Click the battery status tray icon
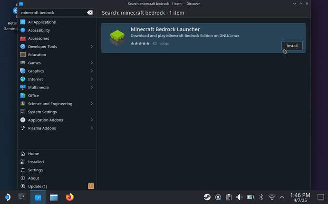The image size is (328, 204). click(250, 197)
